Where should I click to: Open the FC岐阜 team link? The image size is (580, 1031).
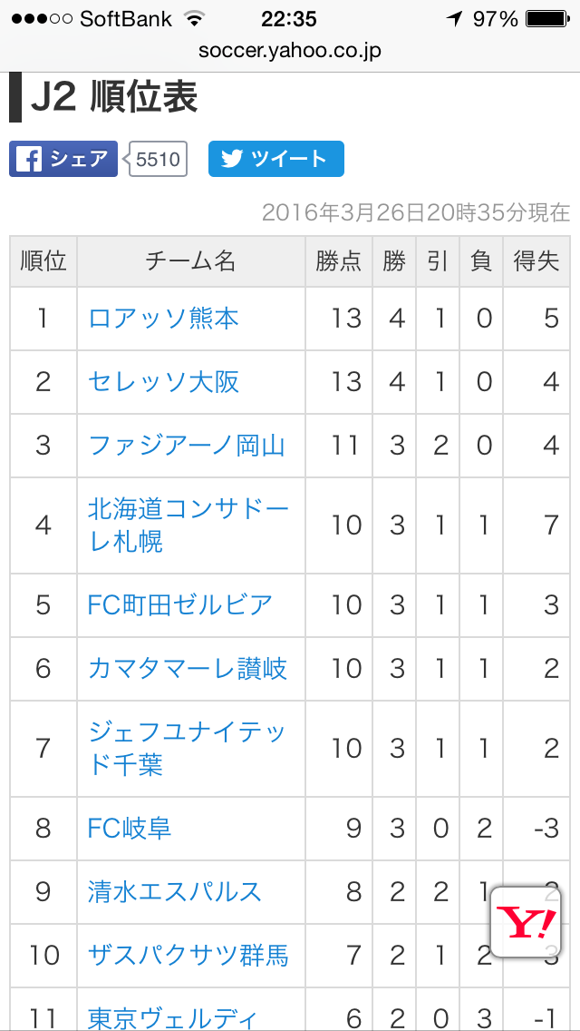coord(130,828)
